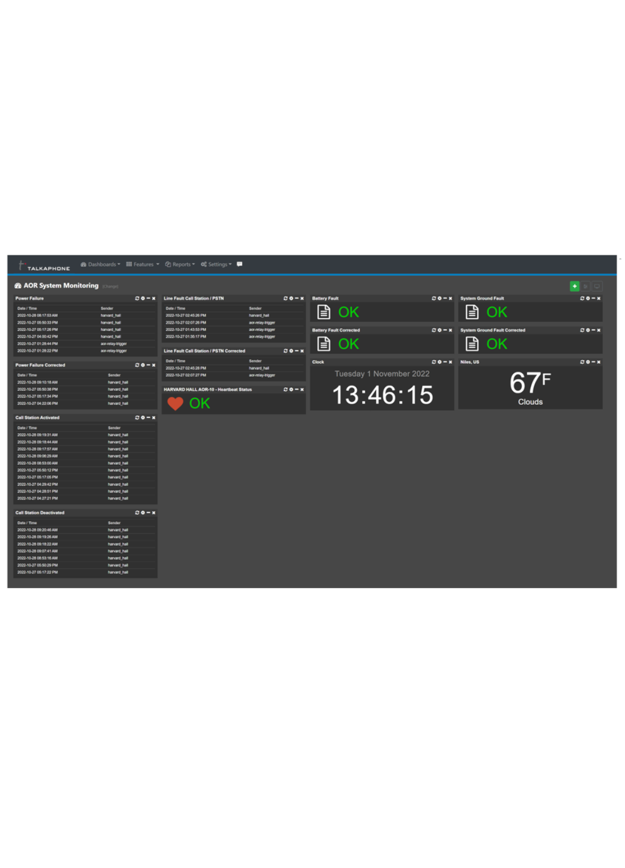Screen dimensions: 625x868
Task: Click the HARVARD HALL AOR-10 Heartbeat Status title
Action: [208, 390]
